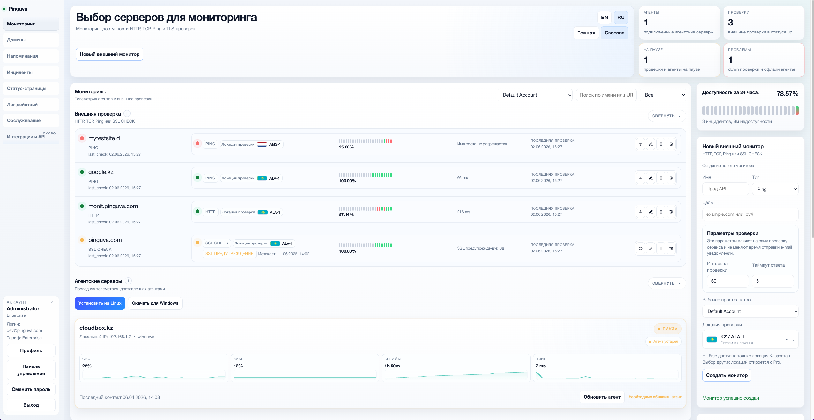Pause the pinguva.com SSL check monitor

pos(661,248)
